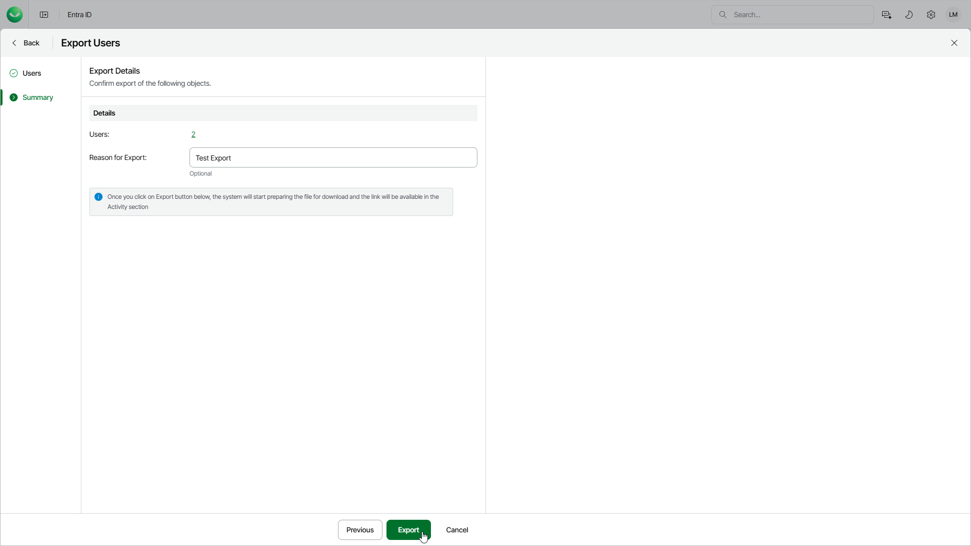Open the users count link 2
Screen dimensions: 971x546
coord(193,134)
